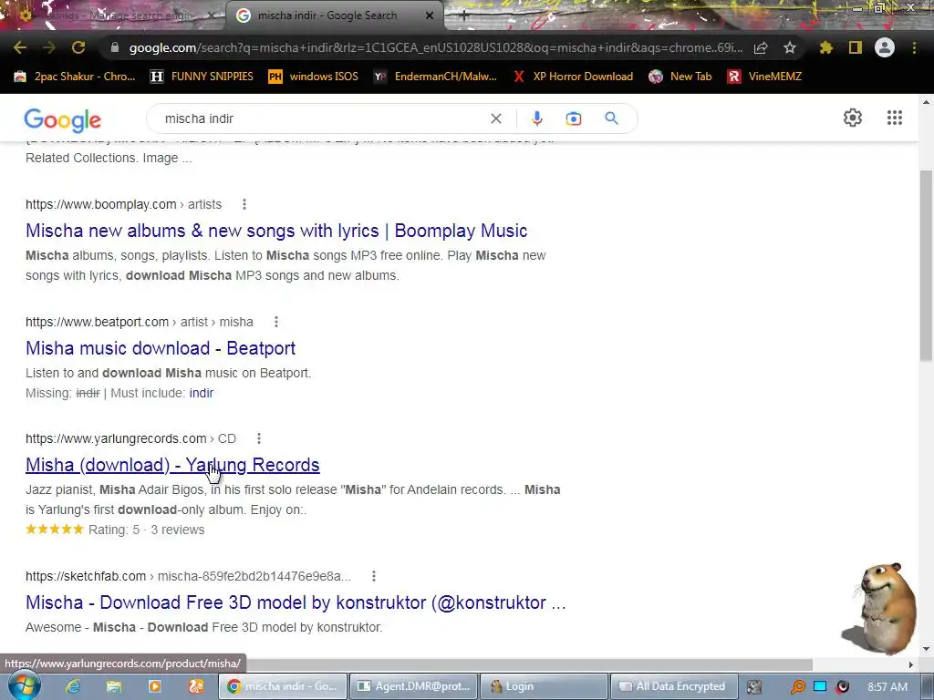Select the mischa indir Google Search tab

point(327,16)
